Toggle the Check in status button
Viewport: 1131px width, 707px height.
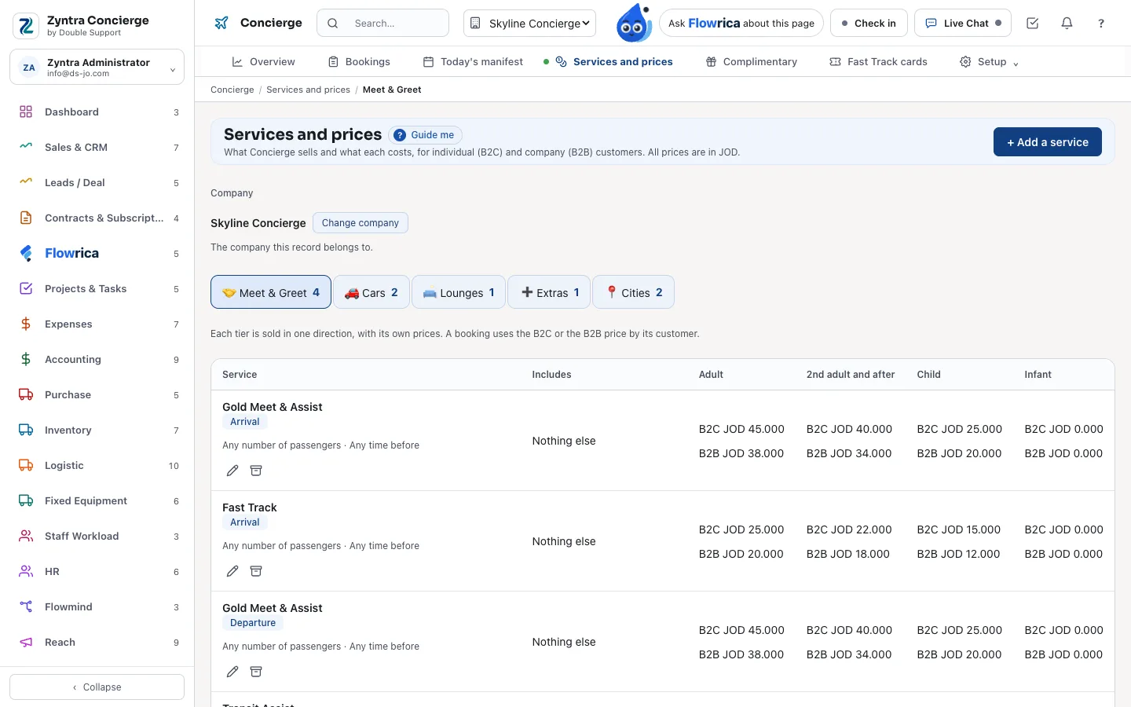point(869,24)
